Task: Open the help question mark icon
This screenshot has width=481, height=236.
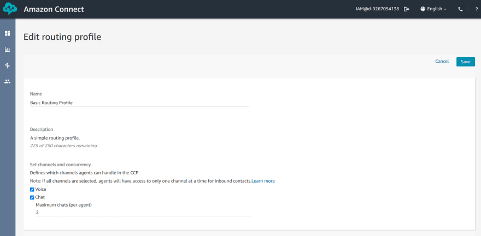Action: pos(477,9)
